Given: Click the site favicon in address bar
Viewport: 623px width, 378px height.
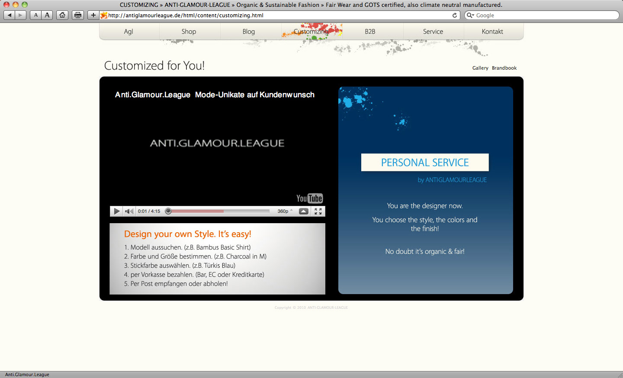Looking at the screenshot, I should [x=104, y=15].
